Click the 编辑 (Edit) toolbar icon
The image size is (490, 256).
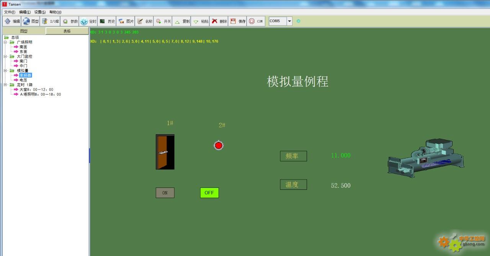pos(8,21)
